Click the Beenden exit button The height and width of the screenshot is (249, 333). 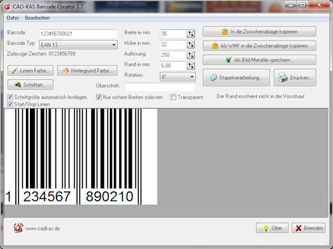tap(308, 228)
